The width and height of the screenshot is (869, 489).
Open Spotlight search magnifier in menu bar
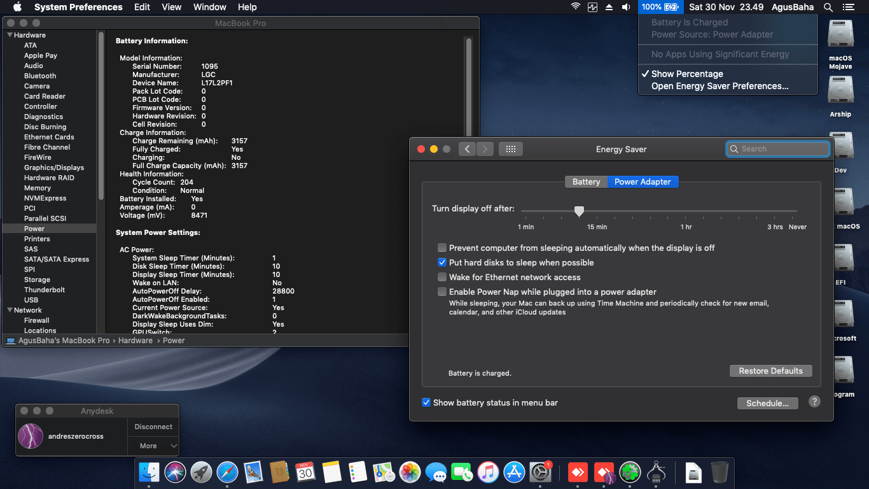[x=828, y=7]
